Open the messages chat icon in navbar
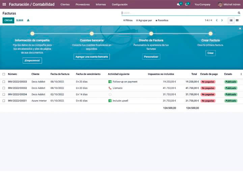243x174 pixels. 179,4
